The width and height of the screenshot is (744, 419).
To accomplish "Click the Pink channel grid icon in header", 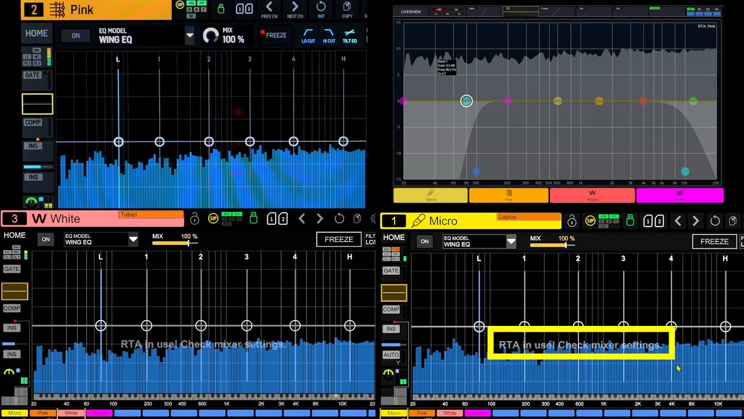I will [x=57, y=9].
